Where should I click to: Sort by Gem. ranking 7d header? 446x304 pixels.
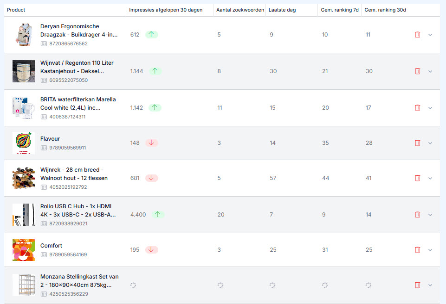tap(340, 10)
